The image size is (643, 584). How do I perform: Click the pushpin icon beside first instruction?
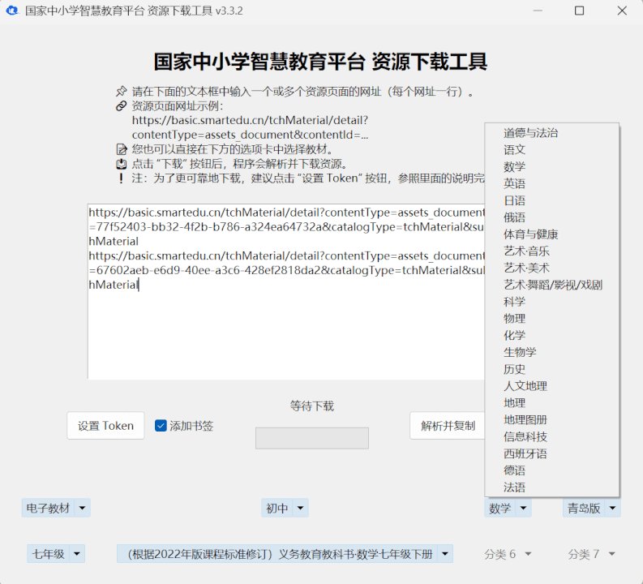coord(121,91)
